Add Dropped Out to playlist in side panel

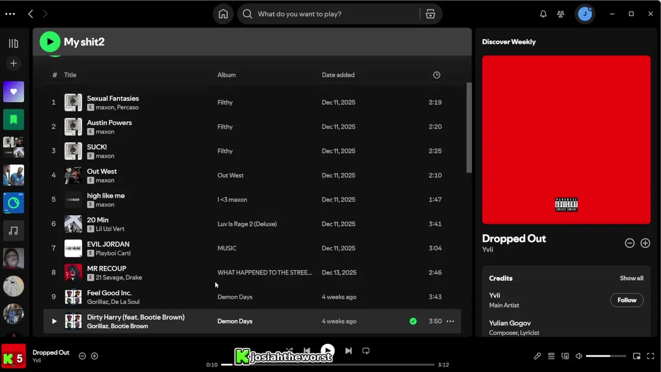(x=646, y=243)
